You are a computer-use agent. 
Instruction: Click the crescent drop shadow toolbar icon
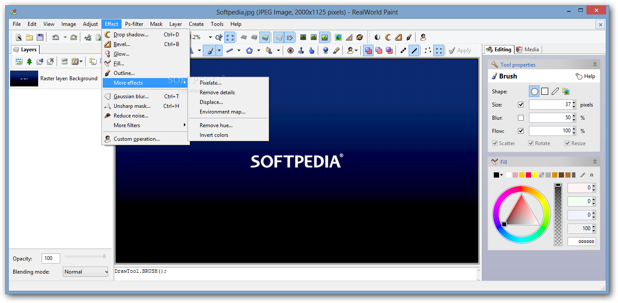pyautogui.click(x=388, y=37)
